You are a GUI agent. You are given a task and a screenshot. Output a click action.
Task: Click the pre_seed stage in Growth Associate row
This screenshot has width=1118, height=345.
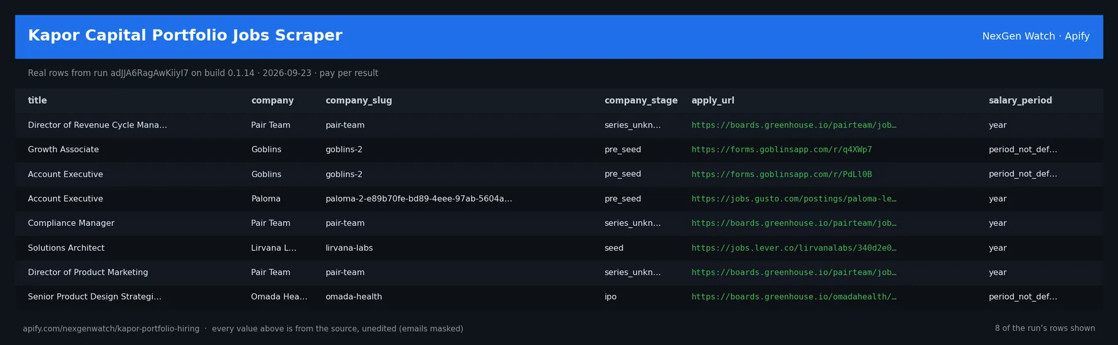coord(622,150)
